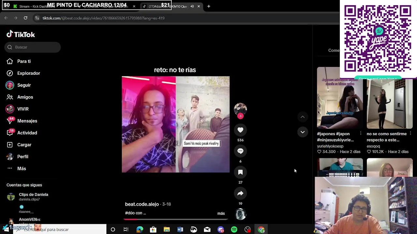The width and height of the screenshot is (417, 234).
Task: Go to the Seguir section
Action: (19, 85)
